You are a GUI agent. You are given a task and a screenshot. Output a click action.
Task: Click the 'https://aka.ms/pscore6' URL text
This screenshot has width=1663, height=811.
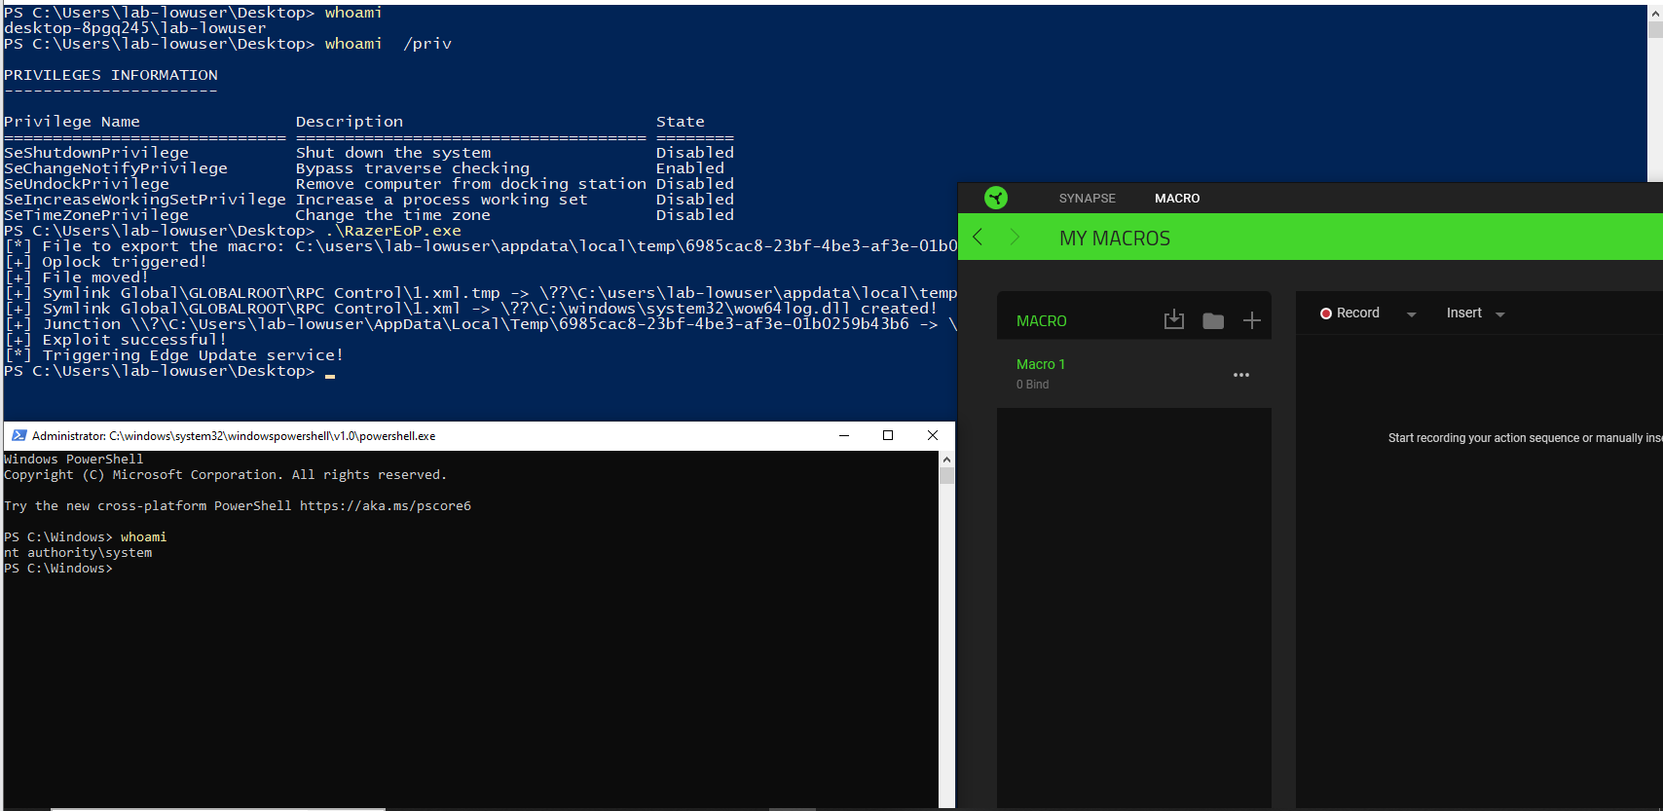[386, 506]
